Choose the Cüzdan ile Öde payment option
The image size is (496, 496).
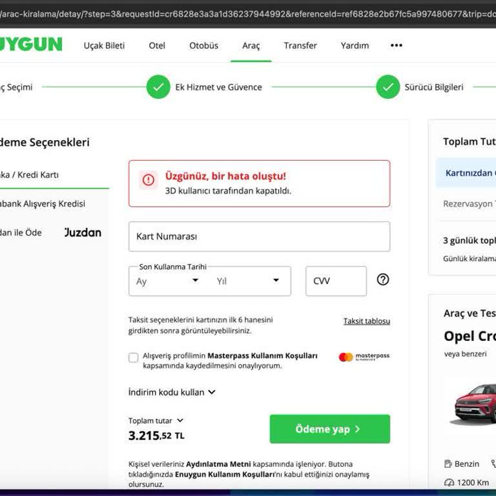tap(21, 232)
